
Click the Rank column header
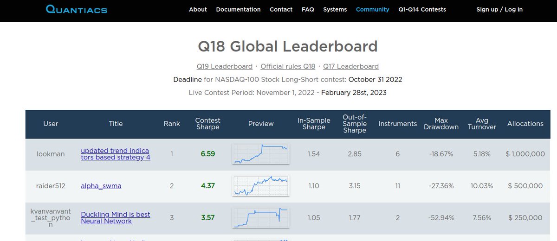click(172, 124)
